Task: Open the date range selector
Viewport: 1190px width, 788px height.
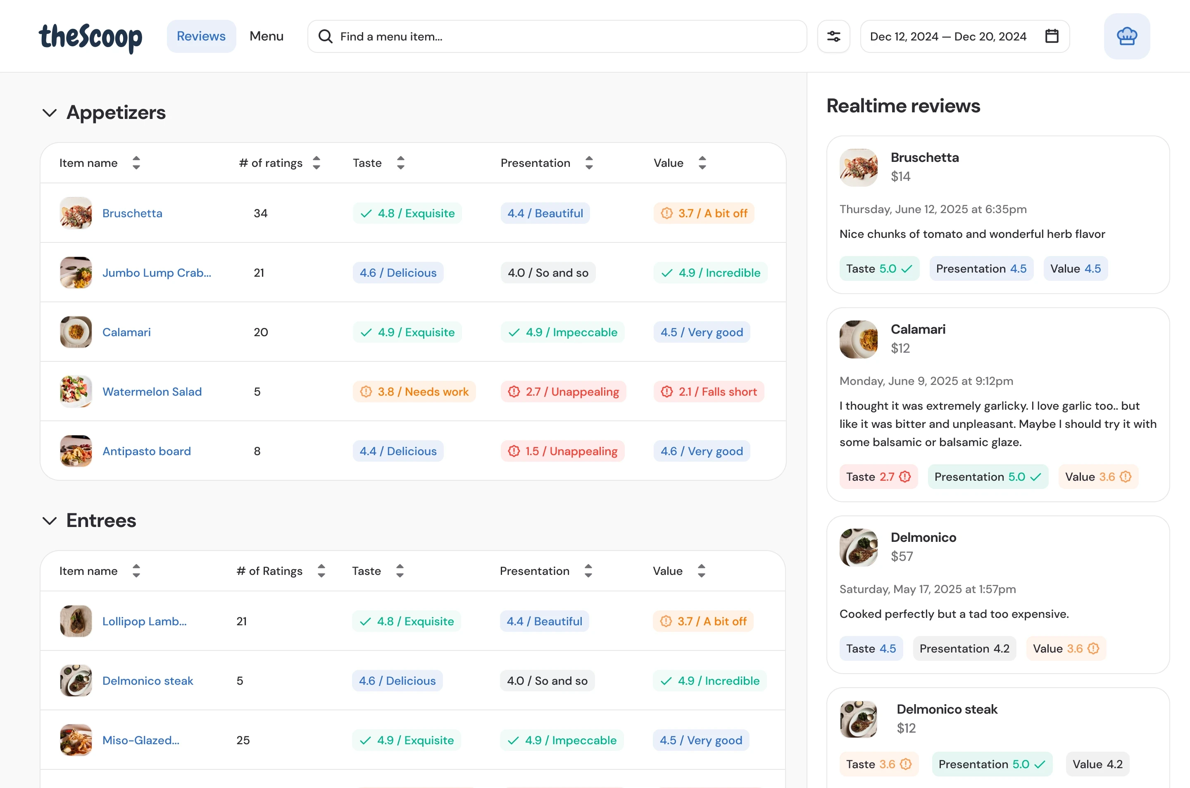Action: 948,36
